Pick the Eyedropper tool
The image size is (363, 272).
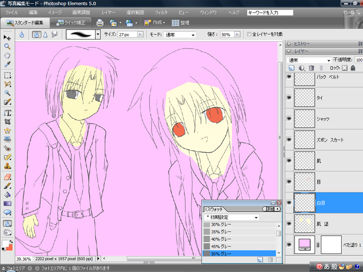click(x=7, y=64)
